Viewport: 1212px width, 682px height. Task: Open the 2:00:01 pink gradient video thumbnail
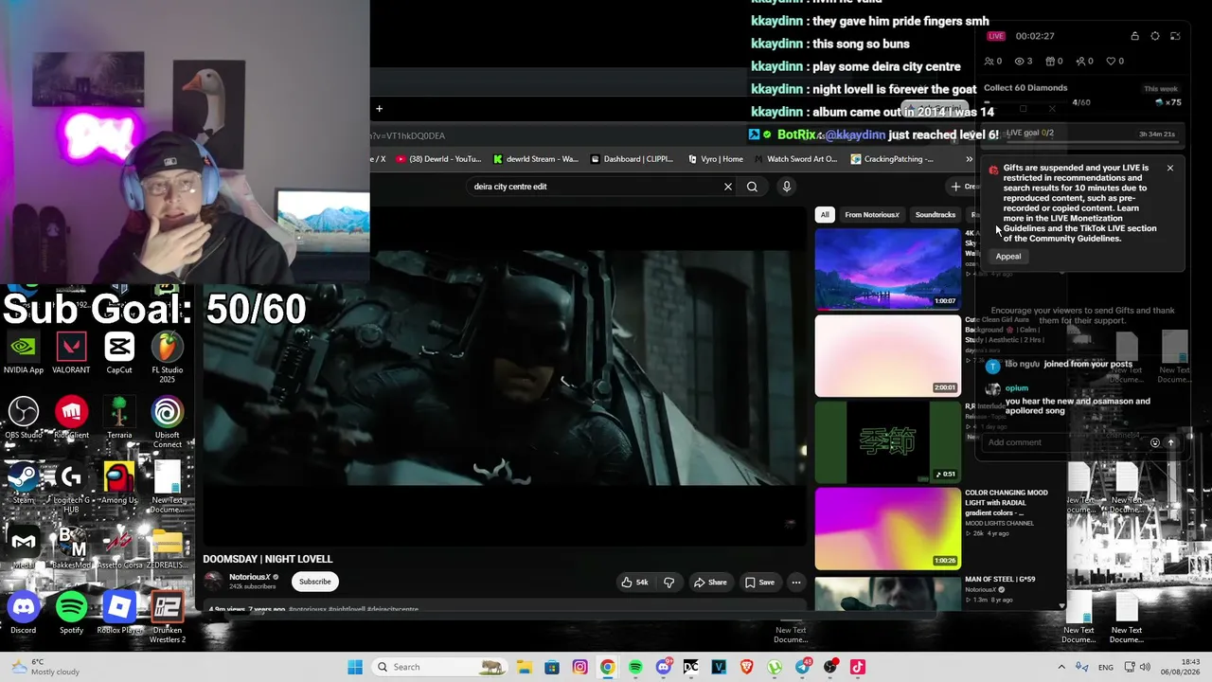(887, 355)
